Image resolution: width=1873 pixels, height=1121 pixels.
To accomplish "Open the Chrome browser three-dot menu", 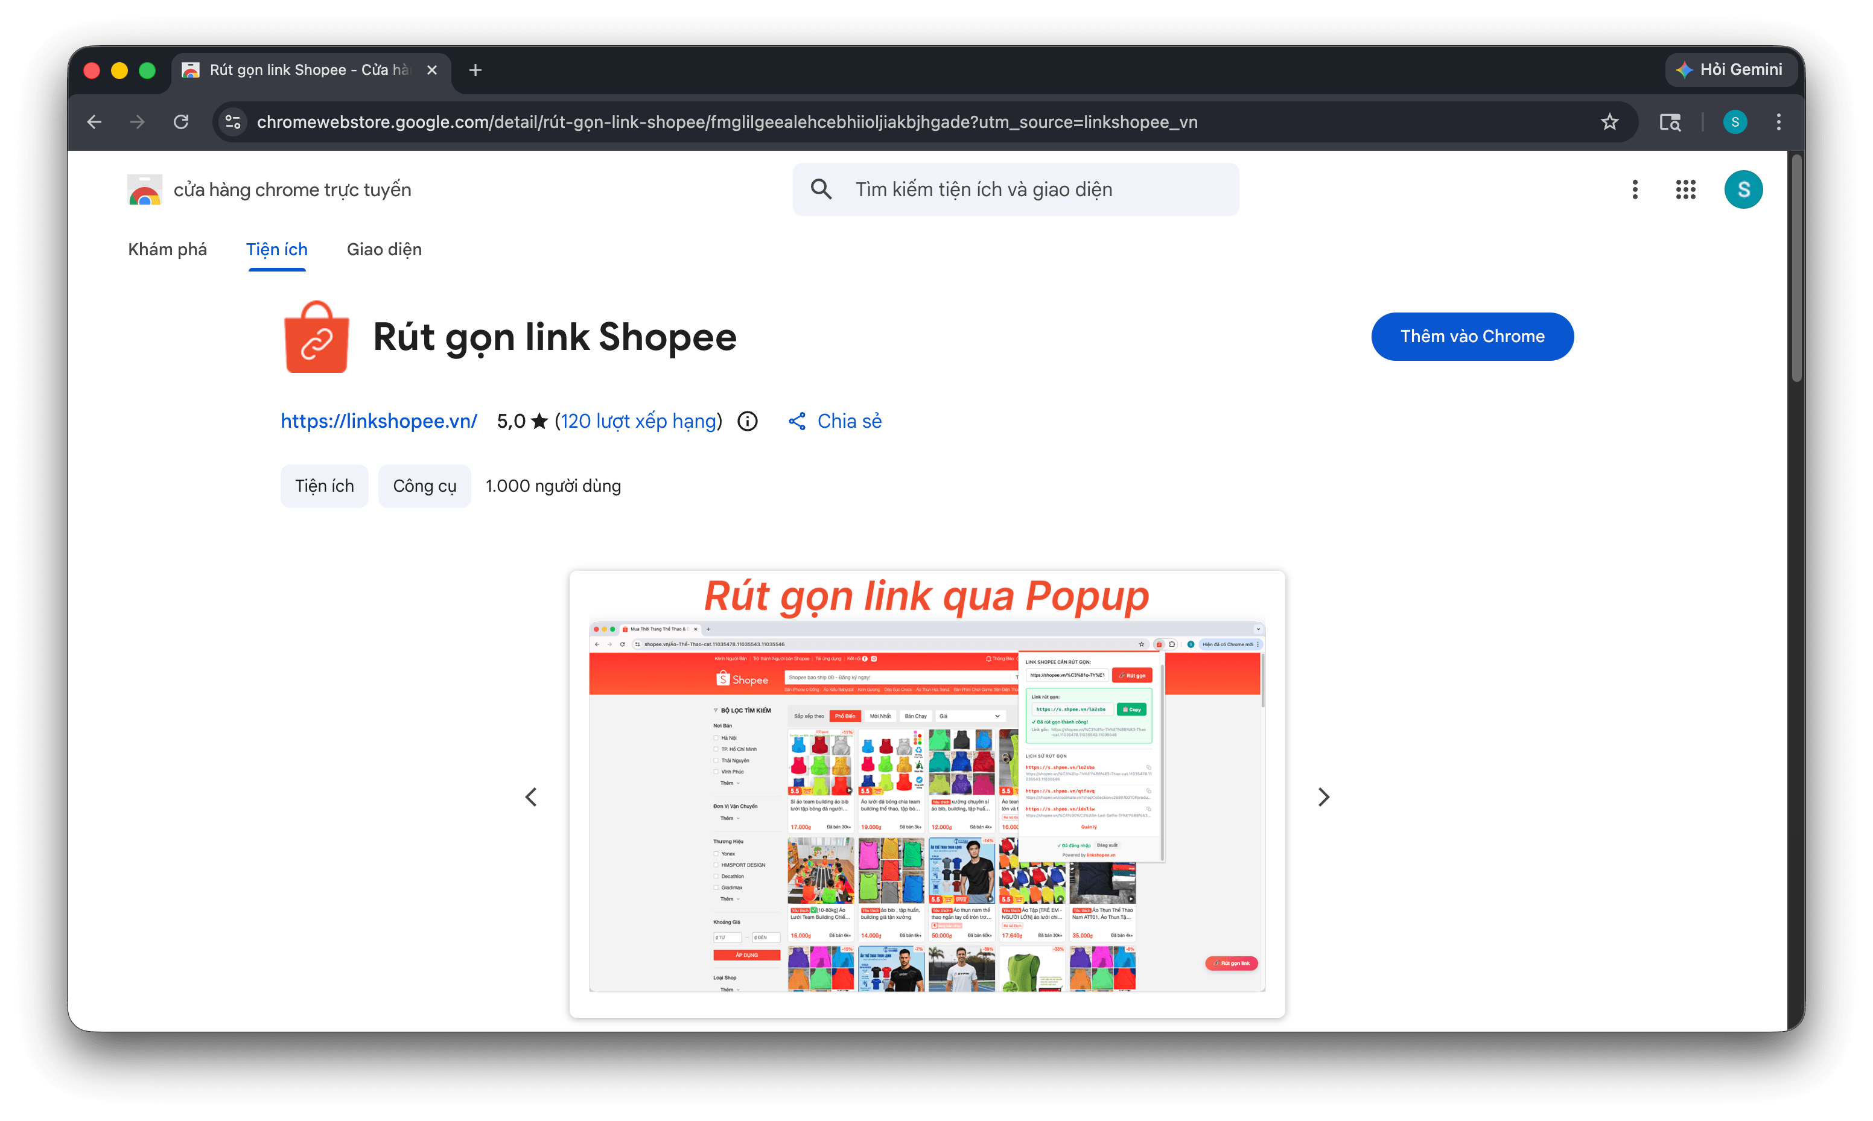I will [x=1779, y=122].
